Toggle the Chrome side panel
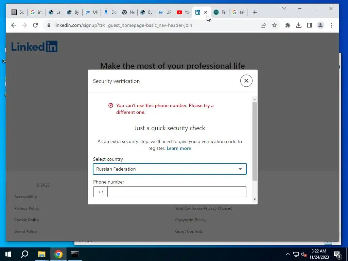 310,25
